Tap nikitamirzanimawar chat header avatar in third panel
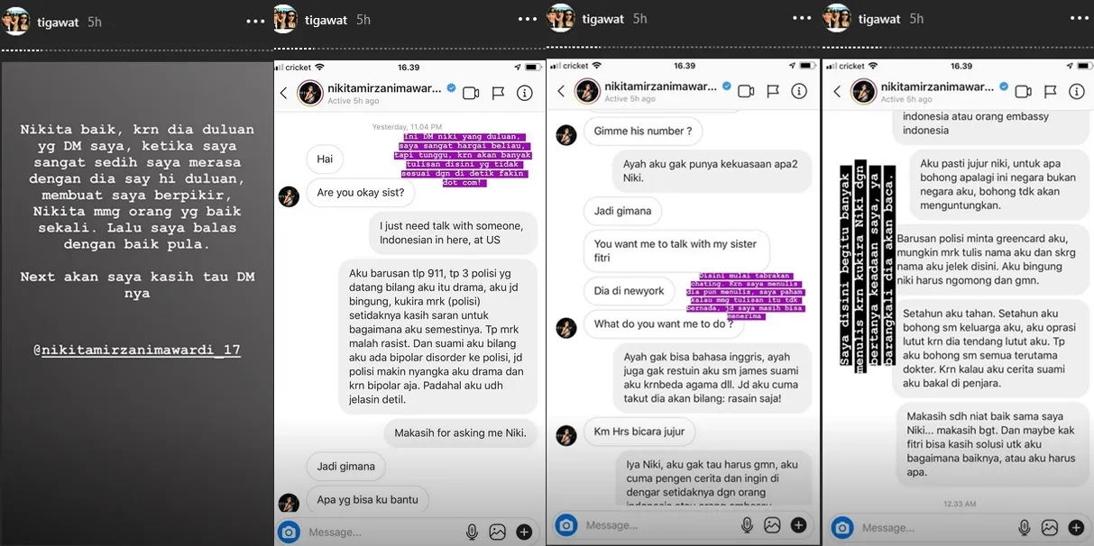 pyautogui.click(x=588, y=91)
